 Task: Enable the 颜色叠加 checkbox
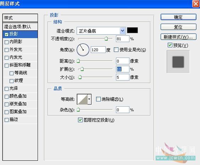point(6,96)
